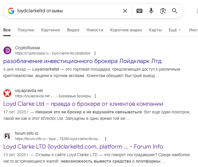
Task: Open more options for vsyapravda.net result
Action: click(95, 96)
